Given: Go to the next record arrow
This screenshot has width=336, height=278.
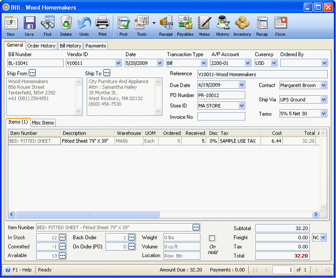Looking at the screenshot, I should pyautogui.click(x=317, y=270).
